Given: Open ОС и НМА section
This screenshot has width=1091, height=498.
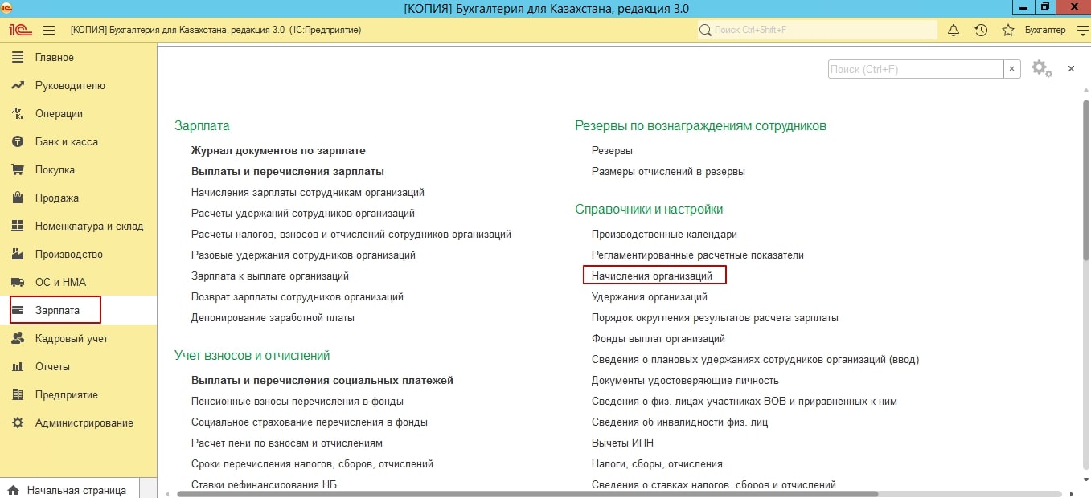Looking at the screenshot, I should pos(60,282).
